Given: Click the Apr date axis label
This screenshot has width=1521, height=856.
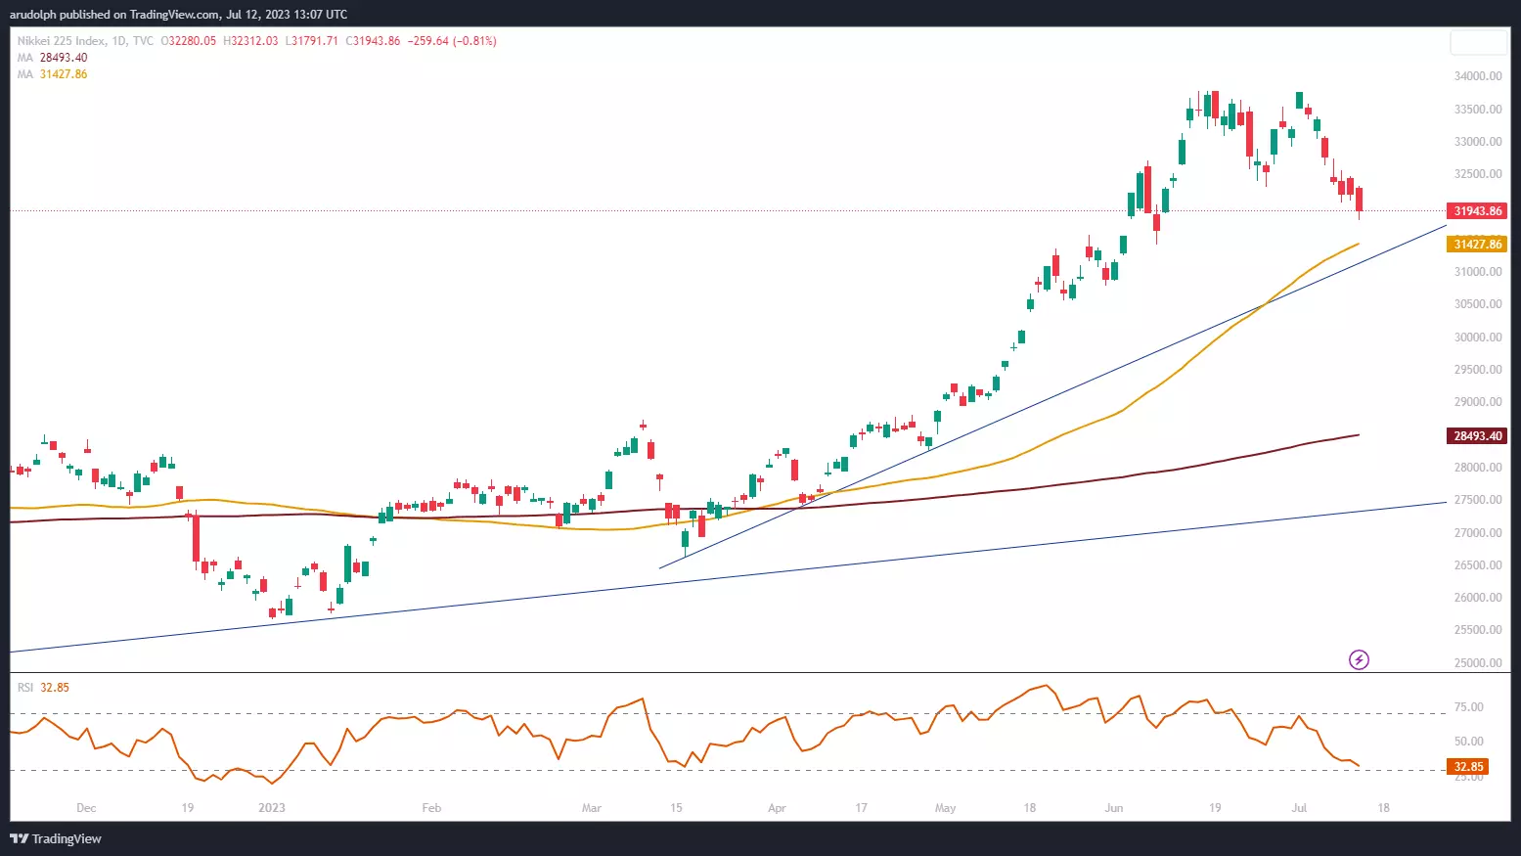Looking at the screenshot, I should [777, 808].
